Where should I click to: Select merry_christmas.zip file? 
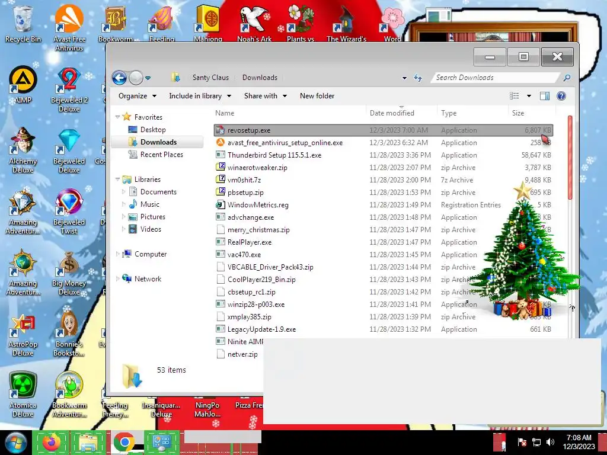[384, 229]
